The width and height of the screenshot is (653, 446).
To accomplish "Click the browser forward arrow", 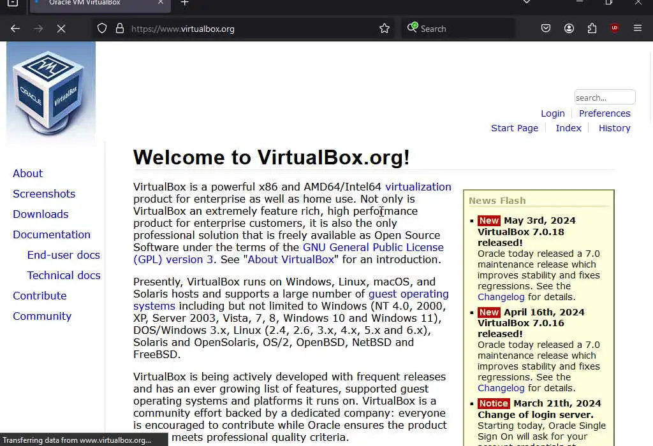I will 38,29.
